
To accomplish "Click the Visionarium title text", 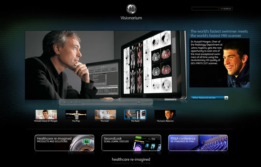I will [131, 18].
